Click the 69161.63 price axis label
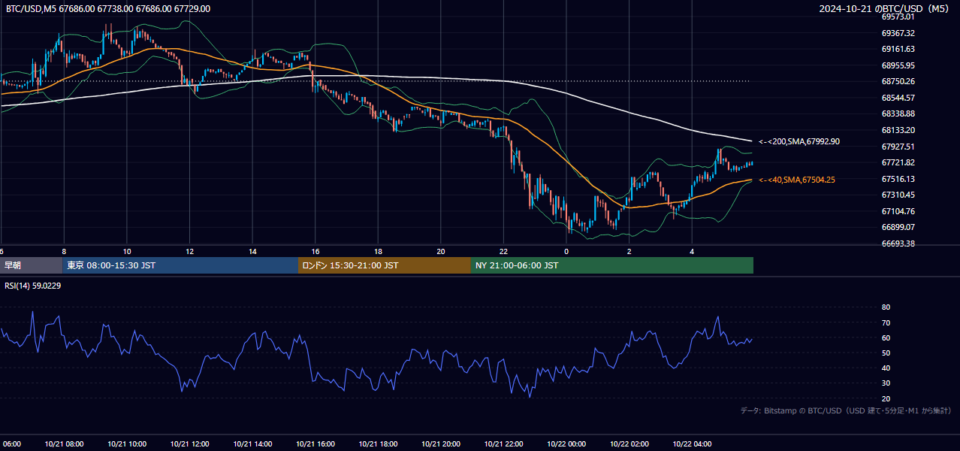 pyautogui.click(x=898, y=49)
